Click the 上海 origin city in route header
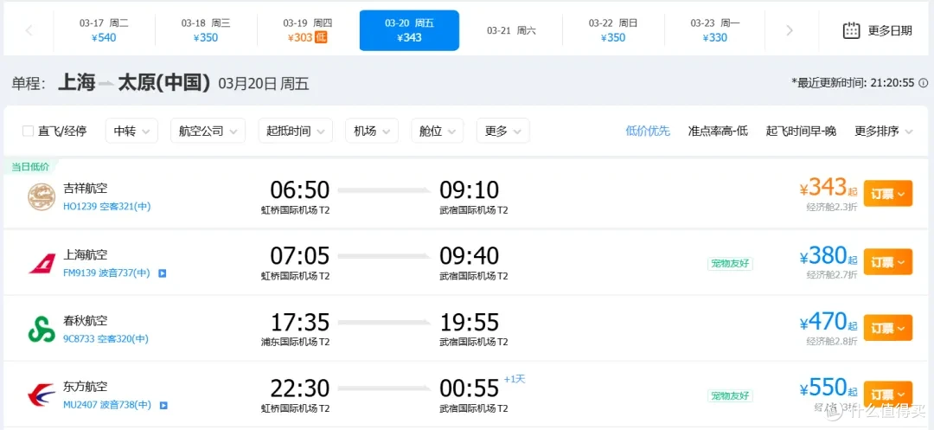Screen dimensions: 934x430 [x=77, y=83]
